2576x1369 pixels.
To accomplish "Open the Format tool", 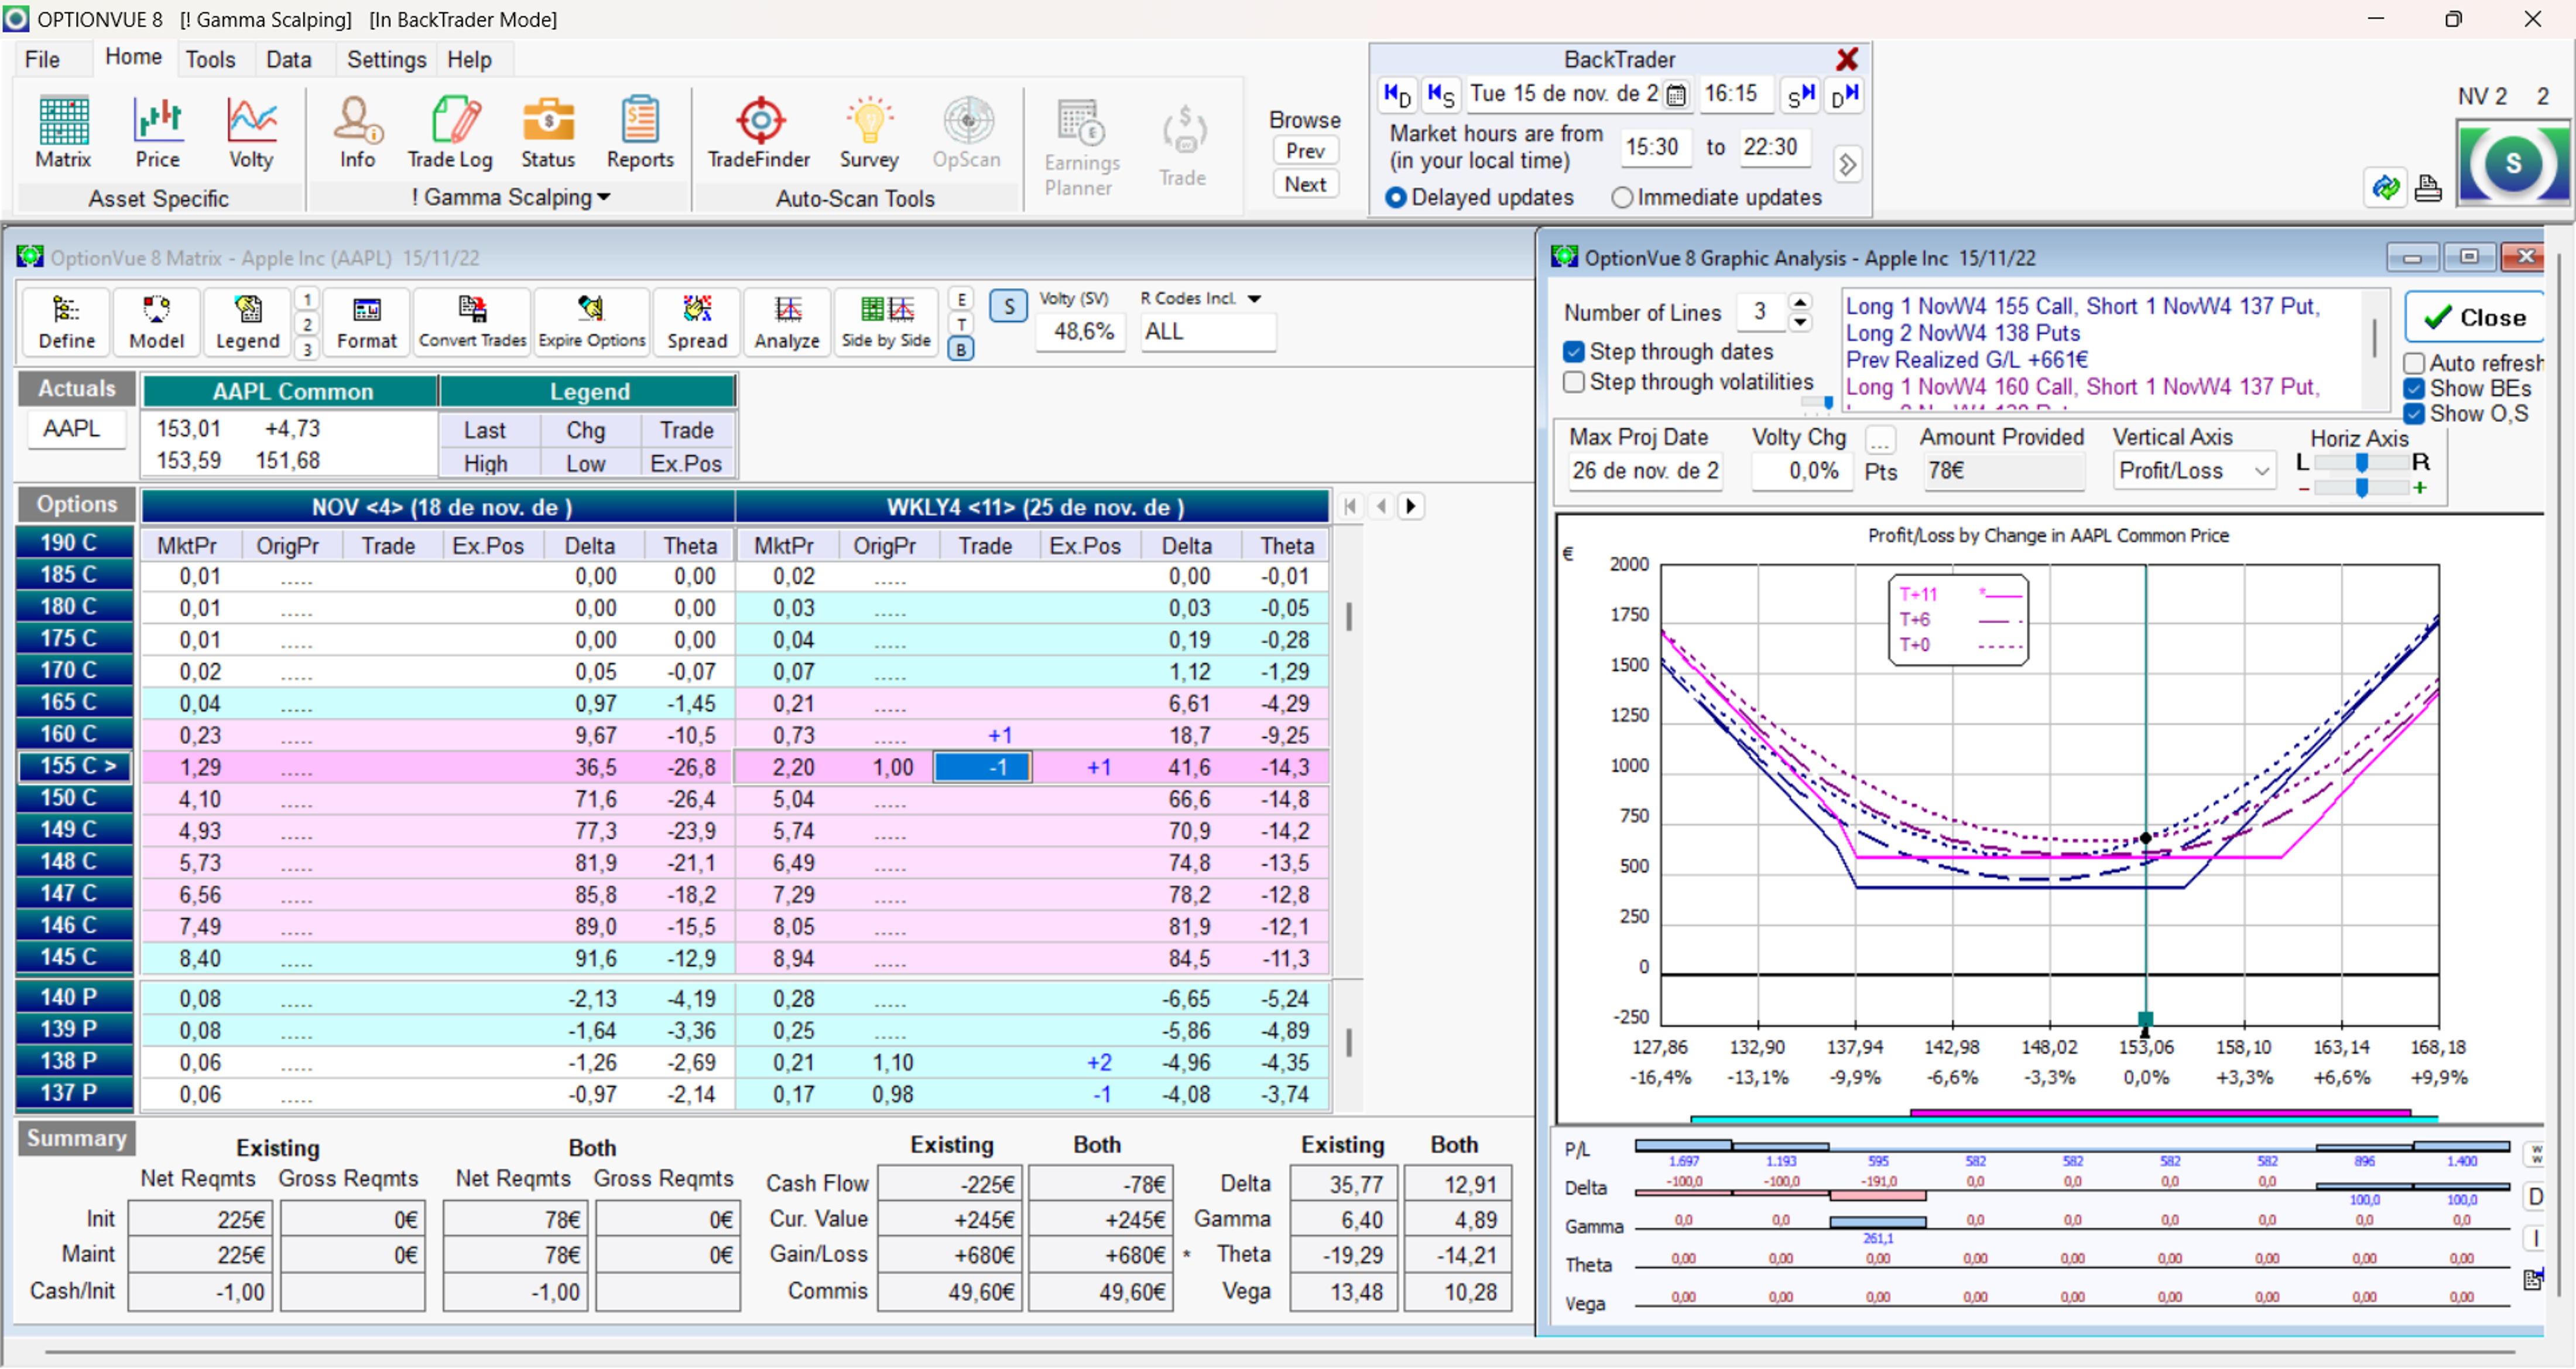I will [x=367, y=322].
